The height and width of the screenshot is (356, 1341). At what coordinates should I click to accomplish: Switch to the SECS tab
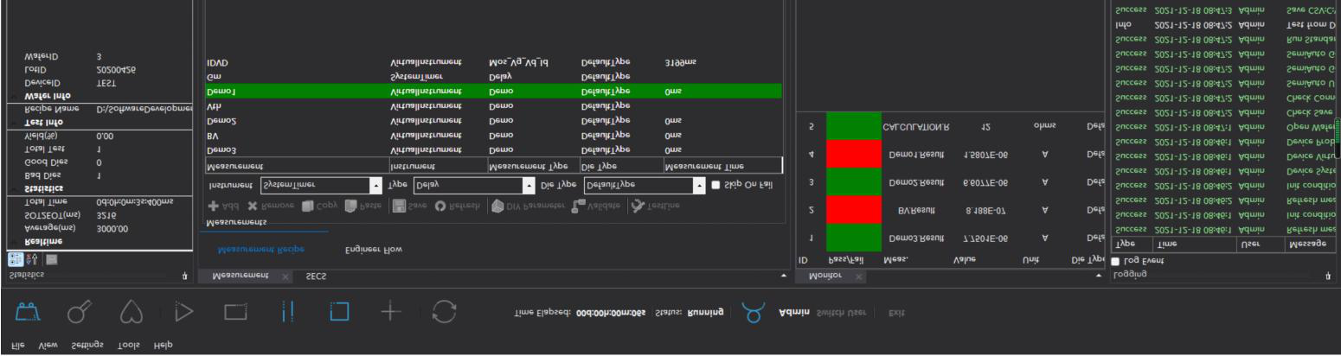tap(315, 277)
